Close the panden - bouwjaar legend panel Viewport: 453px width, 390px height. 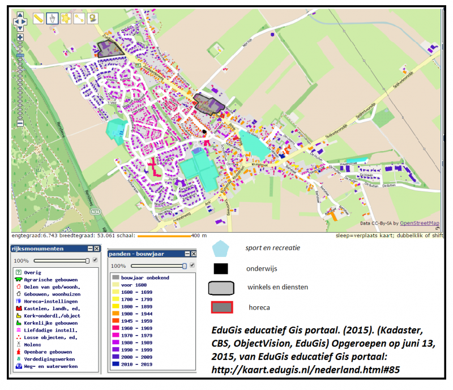click(194, 254)
